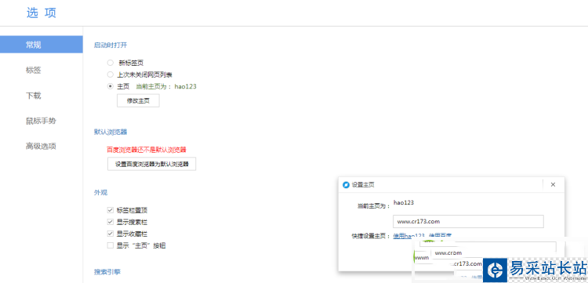Open the 常规 settings tab
Image resolution: width=588 pixels, height=283 pixels.
coord(42,45)
